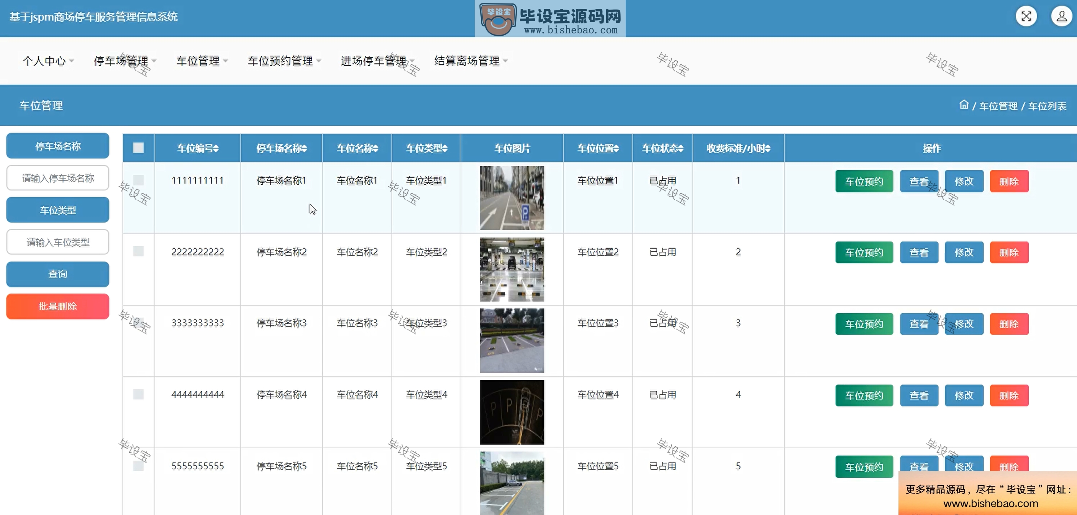Image resolution: width=1077 pixels, height=515 pixels.
Task: Click 修改 for row 3333333333
Action: tap(964, 324)
